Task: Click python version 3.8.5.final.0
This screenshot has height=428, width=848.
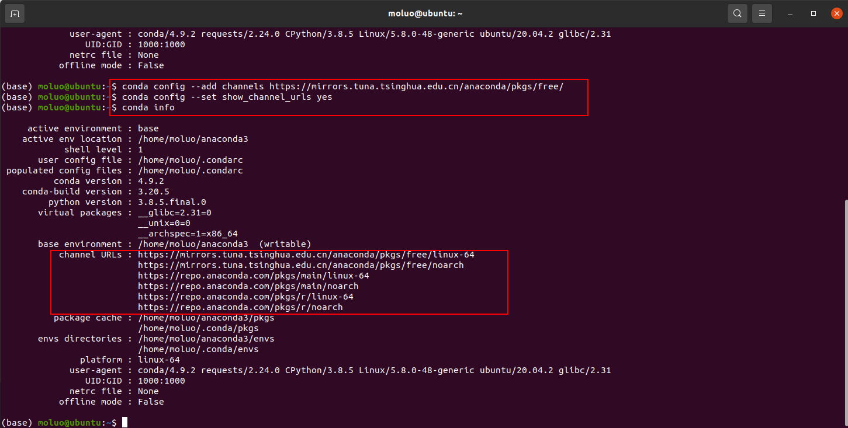Action: 172,202
